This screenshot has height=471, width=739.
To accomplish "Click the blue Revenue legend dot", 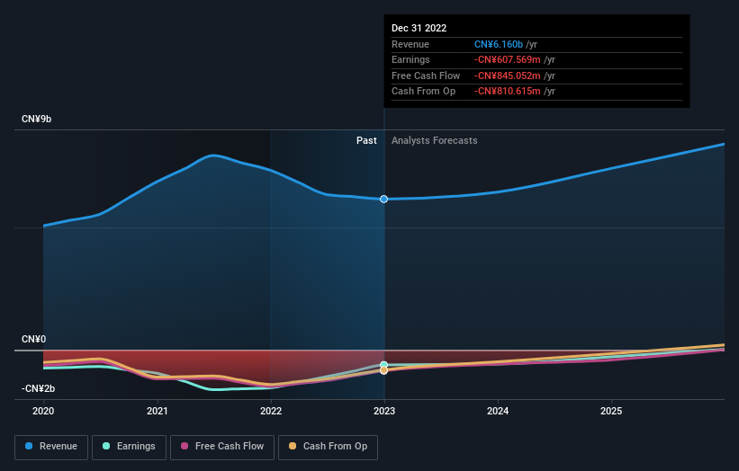I will pos(29,446).
